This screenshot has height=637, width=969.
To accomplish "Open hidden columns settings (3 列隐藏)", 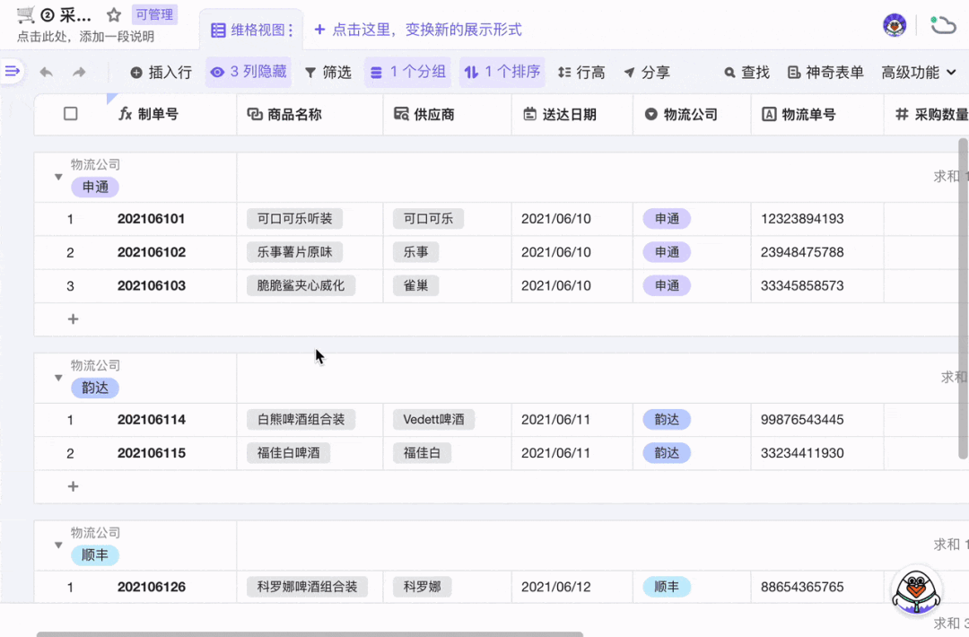I will [249, 73].
